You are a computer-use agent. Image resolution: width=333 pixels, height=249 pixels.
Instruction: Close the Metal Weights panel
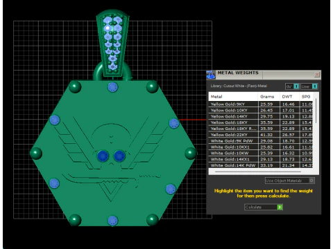[317, 75]
